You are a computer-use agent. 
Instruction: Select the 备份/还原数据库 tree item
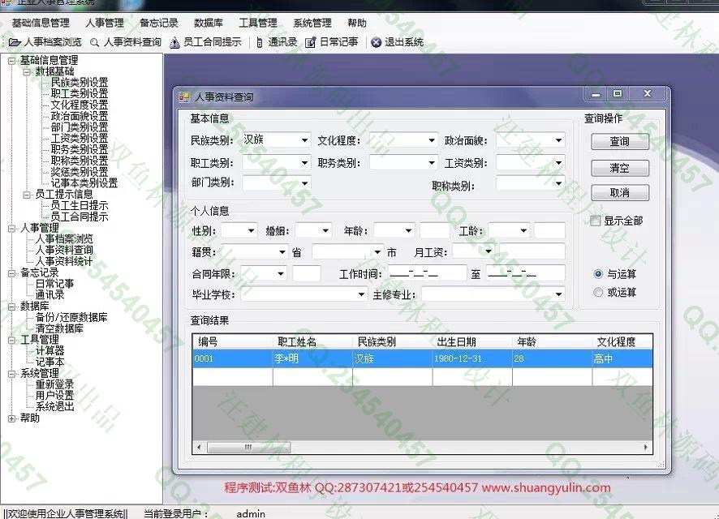pyautogui.click(x=71, y=317)
